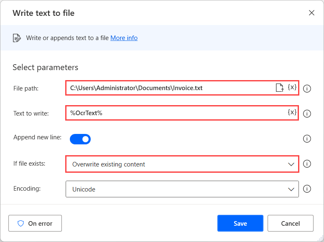
Task: Close the Write text to file dialog
Action: (x=311, y=13)
